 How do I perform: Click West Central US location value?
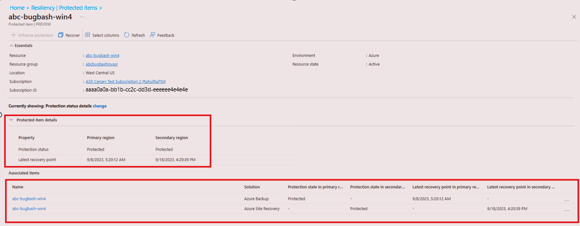click(100, 73)
